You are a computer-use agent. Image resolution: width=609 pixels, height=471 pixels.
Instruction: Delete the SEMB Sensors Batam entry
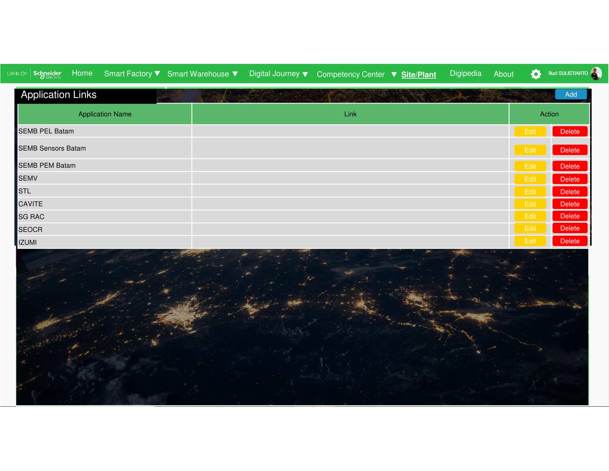[x=569, y=150]
